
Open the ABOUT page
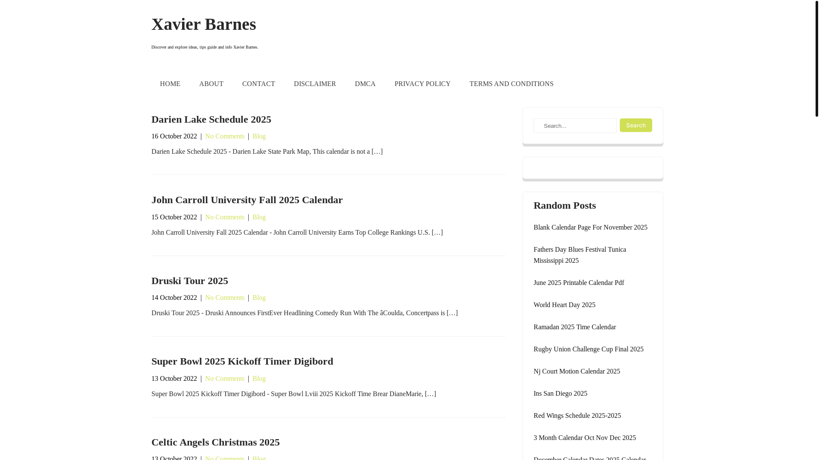(x=211, y=84)
